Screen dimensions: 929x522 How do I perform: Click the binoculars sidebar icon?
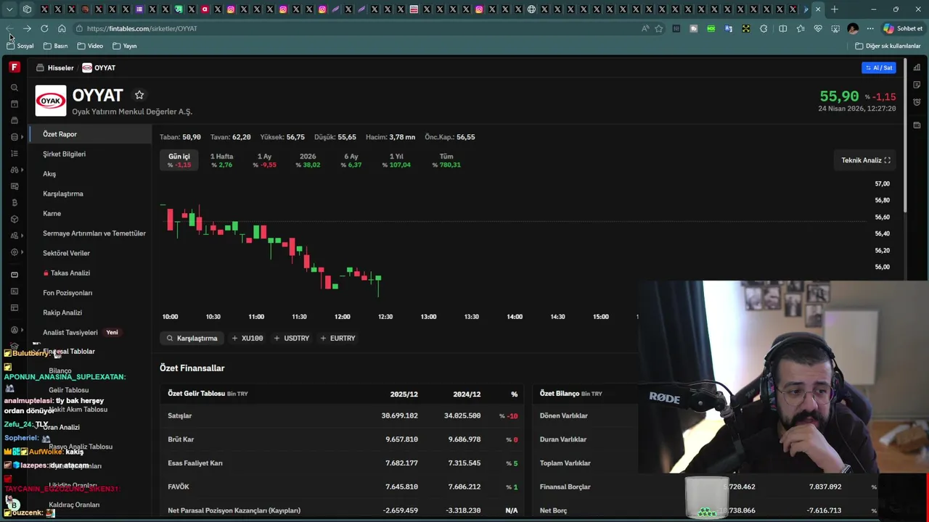[x=15, y=170]
